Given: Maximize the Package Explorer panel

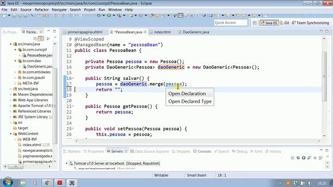Looking at the screenshot, I should 54,31.
